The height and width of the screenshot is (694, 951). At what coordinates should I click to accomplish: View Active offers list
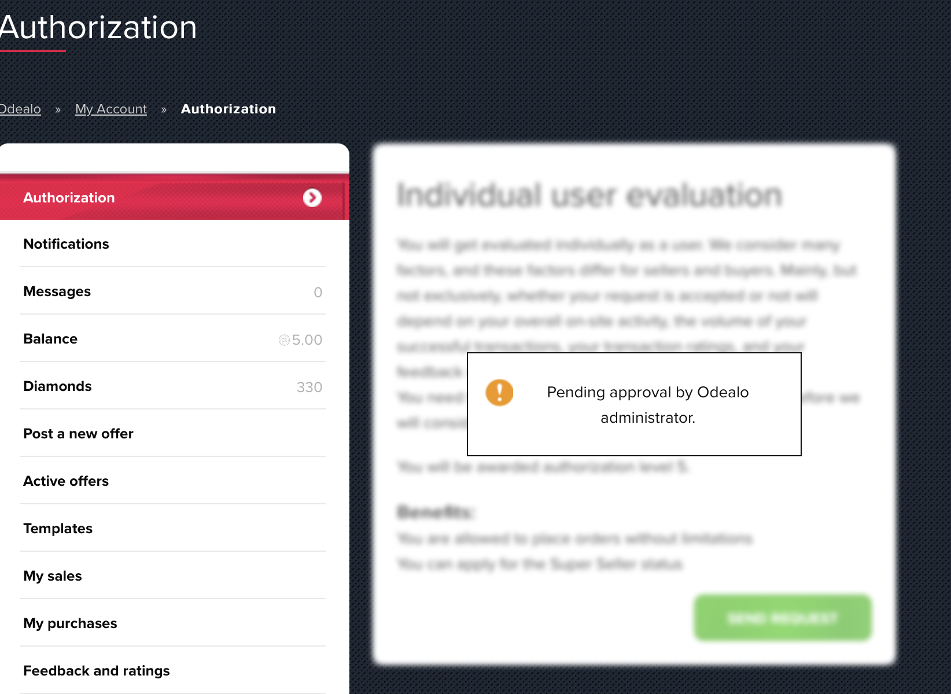pyautogui.click(x=173, y=481)
